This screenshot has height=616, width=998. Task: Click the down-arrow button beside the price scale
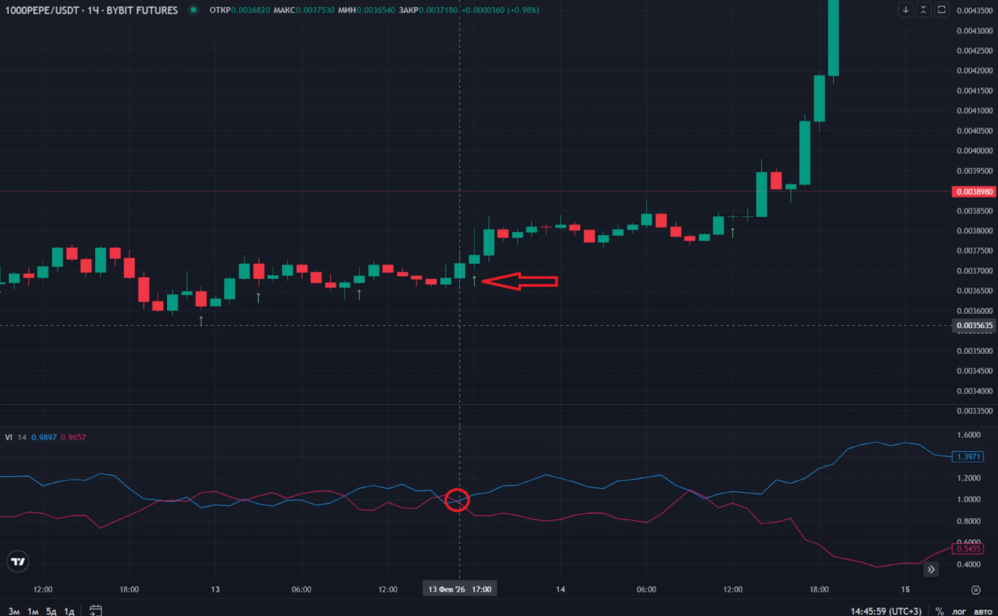tap(906, 10)
